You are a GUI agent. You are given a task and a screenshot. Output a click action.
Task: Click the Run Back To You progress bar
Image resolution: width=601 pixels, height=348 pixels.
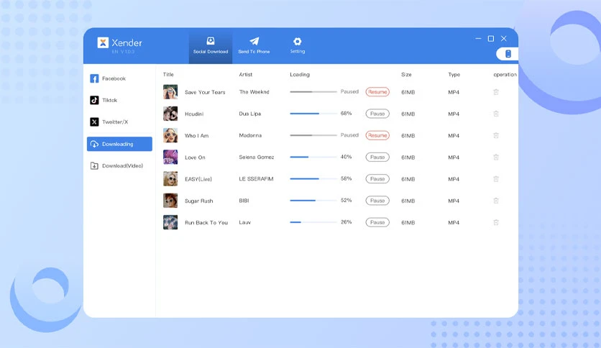(313, 222)
